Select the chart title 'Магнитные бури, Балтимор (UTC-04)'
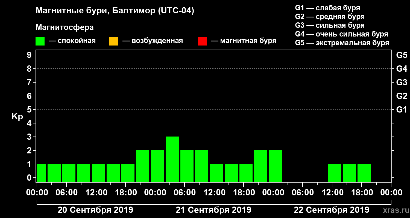410x218 pixels. coord(115,11)
